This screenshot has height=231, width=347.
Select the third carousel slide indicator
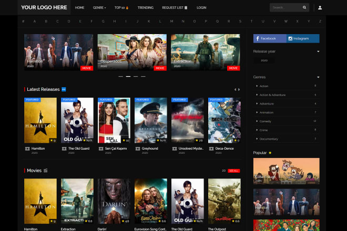[136, 76]
